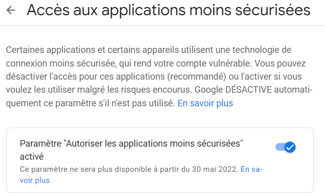Click the "Paramètre Autoriser les applications moins sécurisées" label

[131, 144]
